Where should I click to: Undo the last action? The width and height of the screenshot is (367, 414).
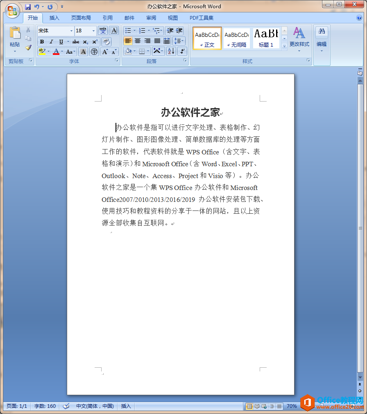pos(37,7)
